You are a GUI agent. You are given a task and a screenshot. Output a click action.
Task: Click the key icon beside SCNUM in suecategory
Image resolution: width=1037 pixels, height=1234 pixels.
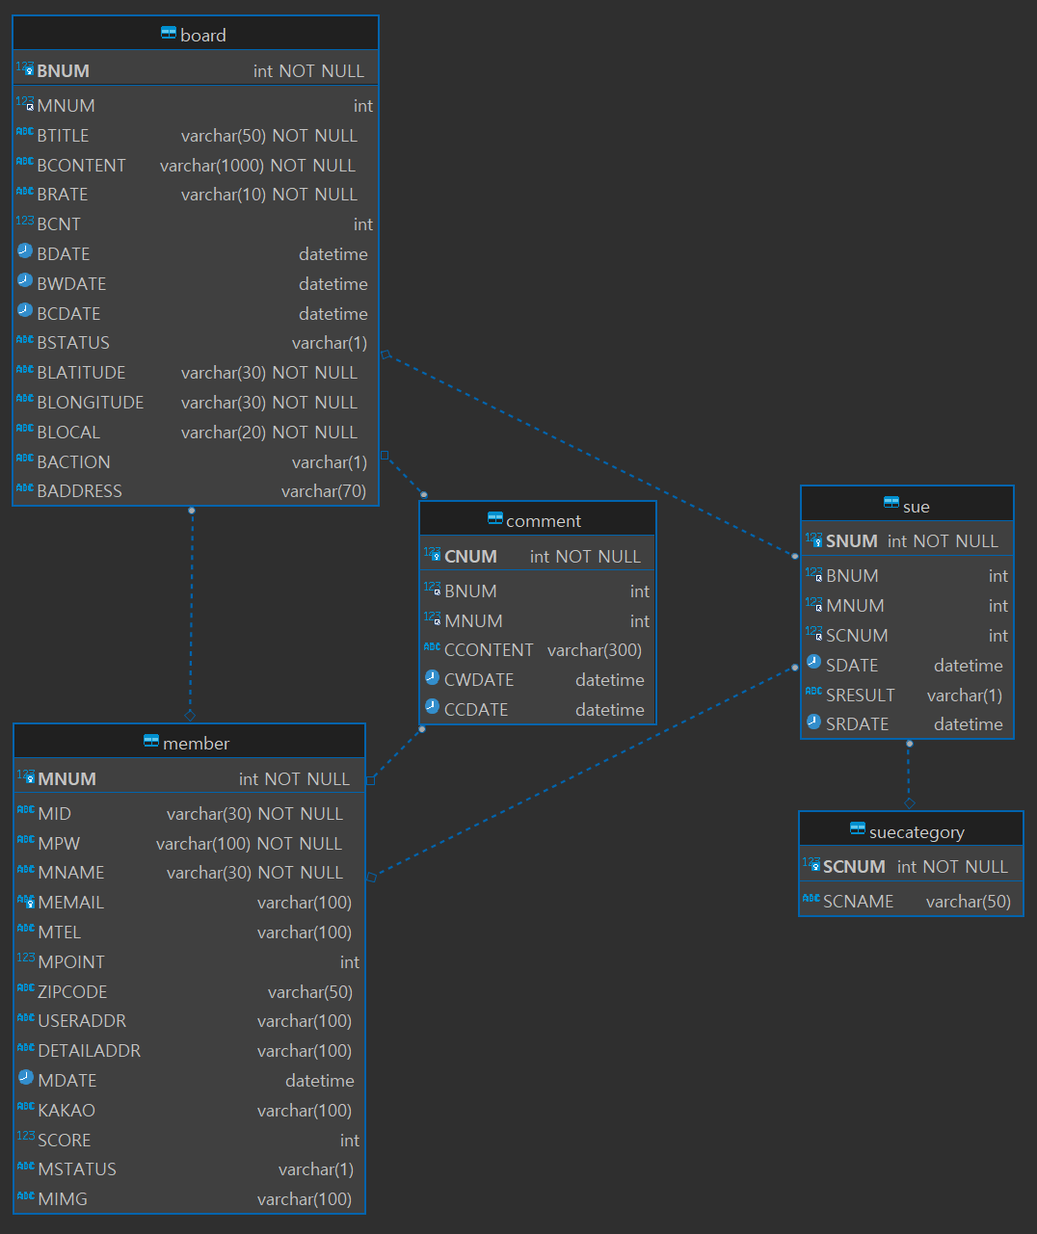click(811, 865)
